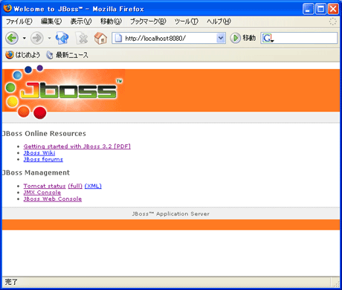
Task: Click the localhost:8080 address field
Action: 169,38
